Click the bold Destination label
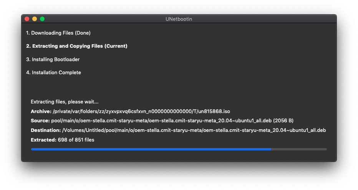This screenshot has width=358, height=190. pos(46,130)
